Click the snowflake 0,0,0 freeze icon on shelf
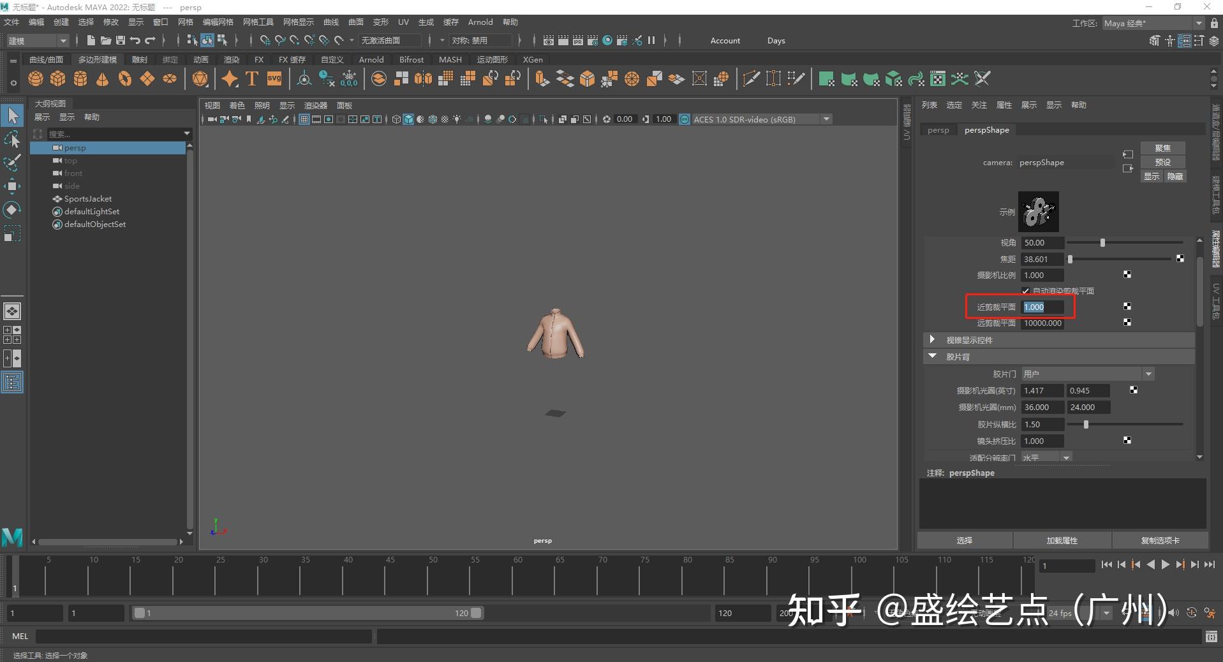Image resolution: width=1223 pixels, height=662 pixels. pyautogui.click(x=349, y=78)
